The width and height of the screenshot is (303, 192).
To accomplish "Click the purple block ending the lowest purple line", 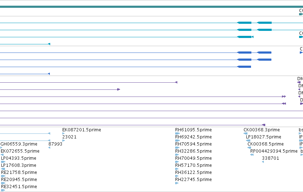I will pyautogui.click(x=264, y=125).
